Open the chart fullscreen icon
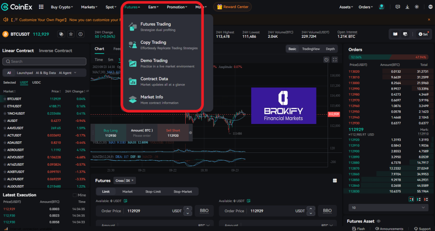The width and height of the screenshot is (435, 231). (x=335, y=60)
